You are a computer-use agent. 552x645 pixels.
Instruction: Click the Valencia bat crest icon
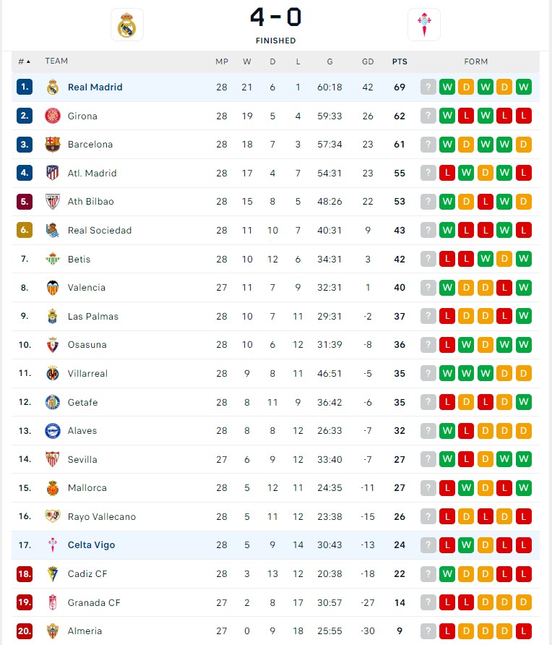click(53, 288)
